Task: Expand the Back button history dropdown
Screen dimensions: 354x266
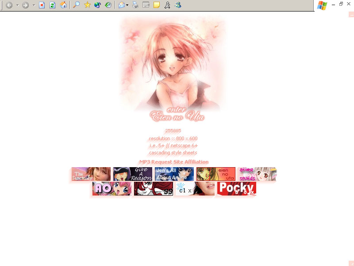Action: (17, 5)
